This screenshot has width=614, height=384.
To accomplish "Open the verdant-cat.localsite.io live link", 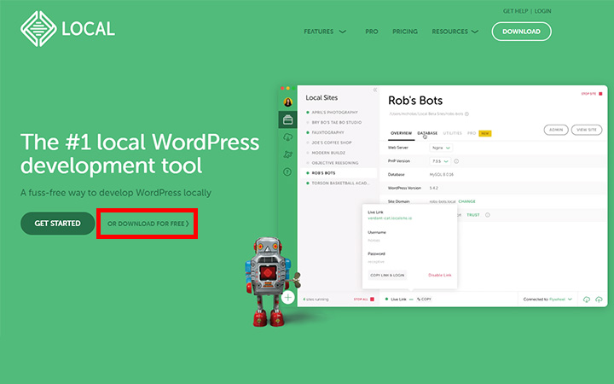I will pyautogui.click(x=390, y=218).
